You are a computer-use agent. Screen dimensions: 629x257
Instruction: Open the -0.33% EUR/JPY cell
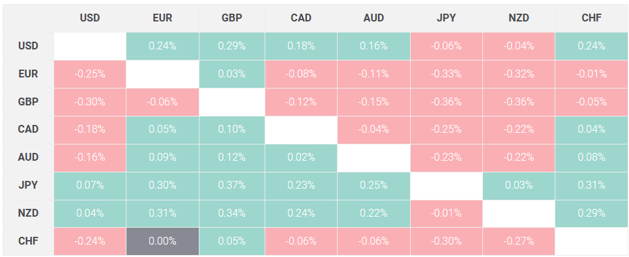pyautogui.click(x=446, y=74)
